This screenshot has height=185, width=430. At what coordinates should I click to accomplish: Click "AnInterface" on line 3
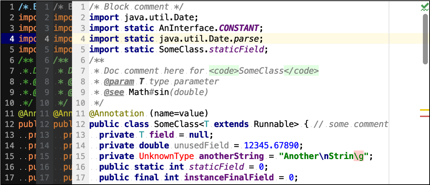(x=186, y=28)
